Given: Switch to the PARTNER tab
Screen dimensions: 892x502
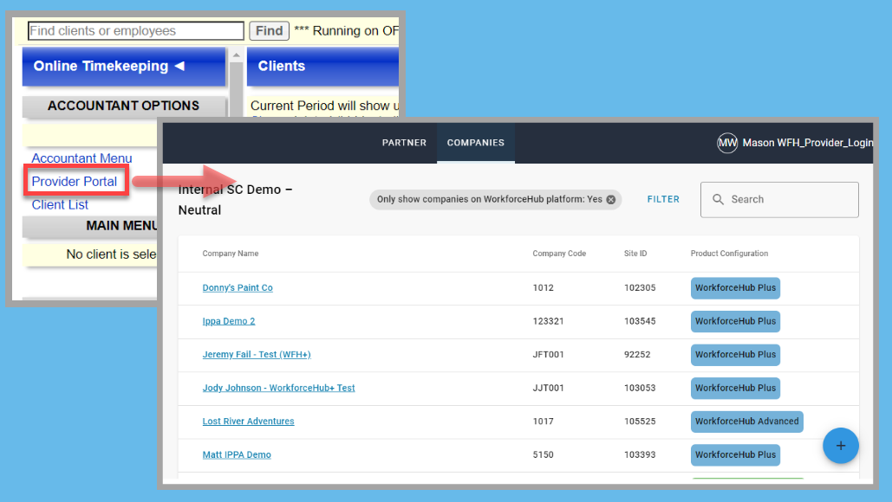Looking at the screenshot, I should (x=404, y=143).
